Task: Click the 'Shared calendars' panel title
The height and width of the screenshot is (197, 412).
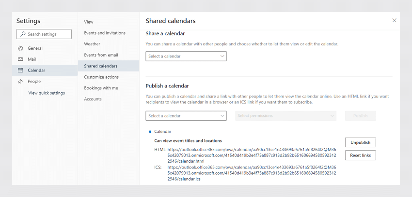Action: (171, 21)
